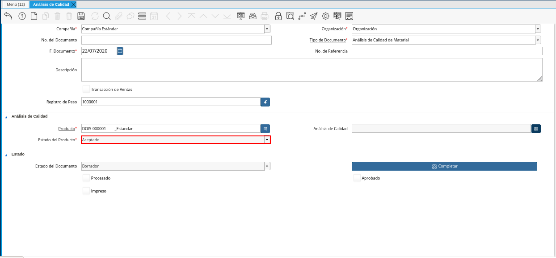Click into the Descripción text area
Screen dimensions: 556x258
click(312, 70)
